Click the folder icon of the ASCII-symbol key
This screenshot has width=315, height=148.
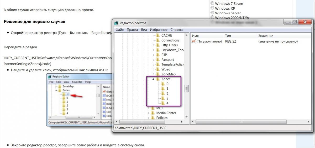coord(64,94)
